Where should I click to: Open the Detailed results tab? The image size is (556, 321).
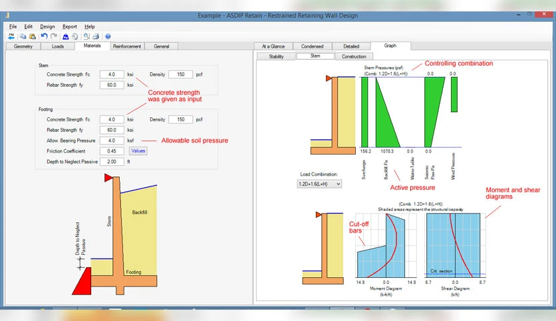tap(351, 46)
